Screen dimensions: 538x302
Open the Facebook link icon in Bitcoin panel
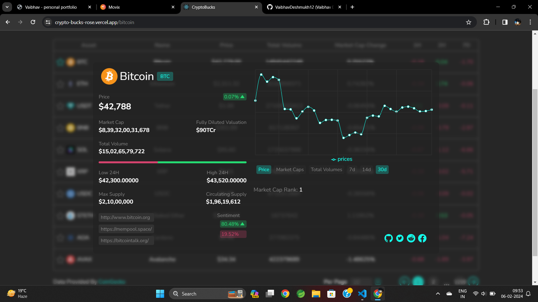click(422, 238)
